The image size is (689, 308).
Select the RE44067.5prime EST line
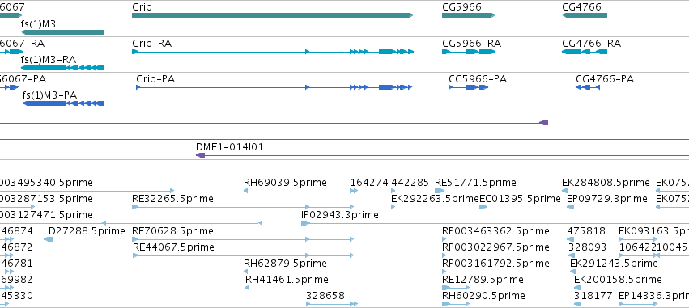tap(243, 255)
